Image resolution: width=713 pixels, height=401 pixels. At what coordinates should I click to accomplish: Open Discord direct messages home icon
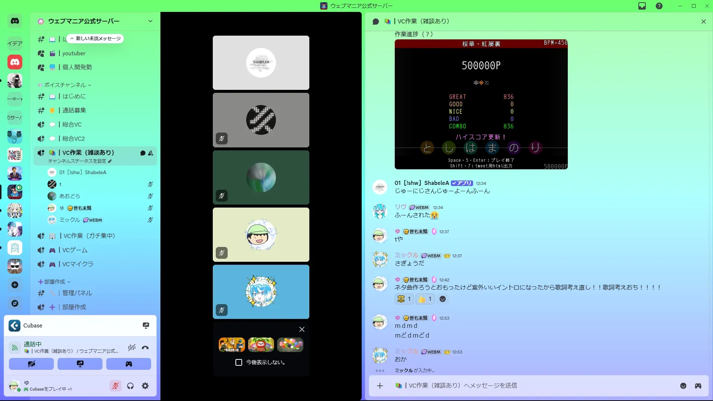coord(15,21)
